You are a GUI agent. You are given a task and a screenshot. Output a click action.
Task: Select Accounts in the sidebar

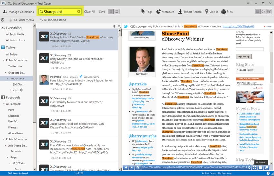click(x=15, y=151)
